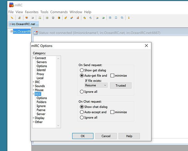This screenshot has width=188, height=151.
Task: Select Fserve under DCC category
Action: tap(41, 110)
